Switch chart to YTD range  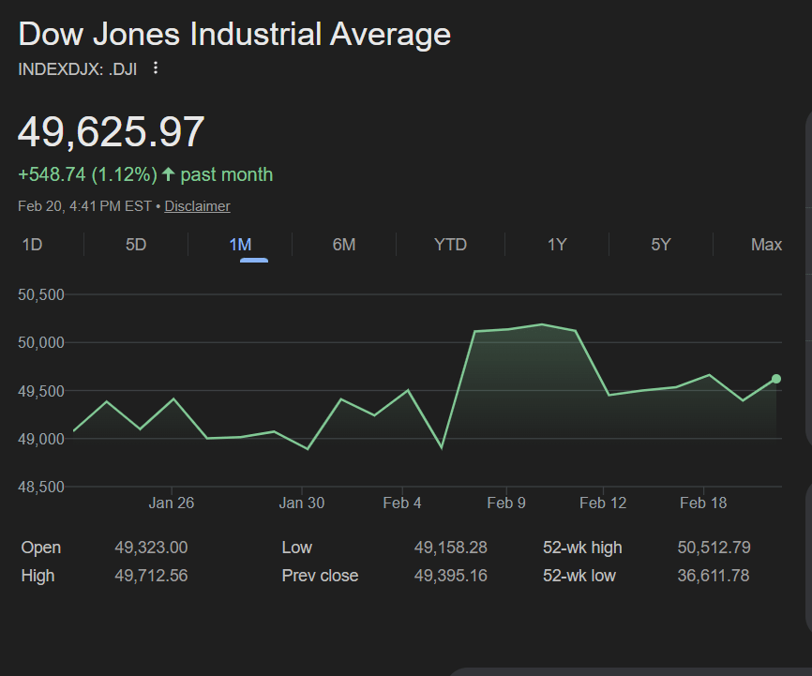(x=450, y=245)
